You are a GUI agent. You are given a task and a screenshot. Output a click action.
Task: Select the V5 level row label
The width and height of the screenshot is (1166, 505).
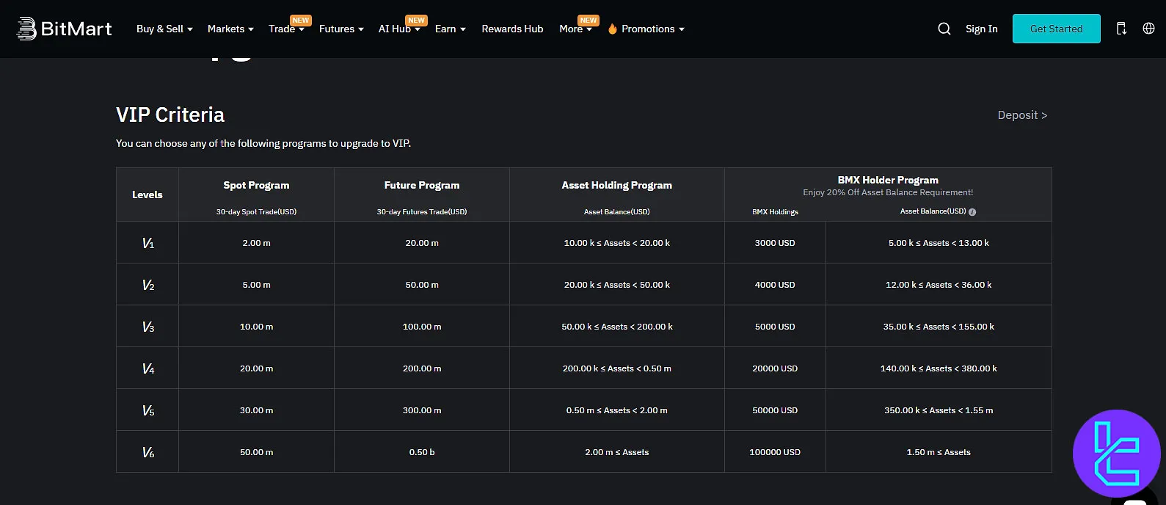[147, 410]
